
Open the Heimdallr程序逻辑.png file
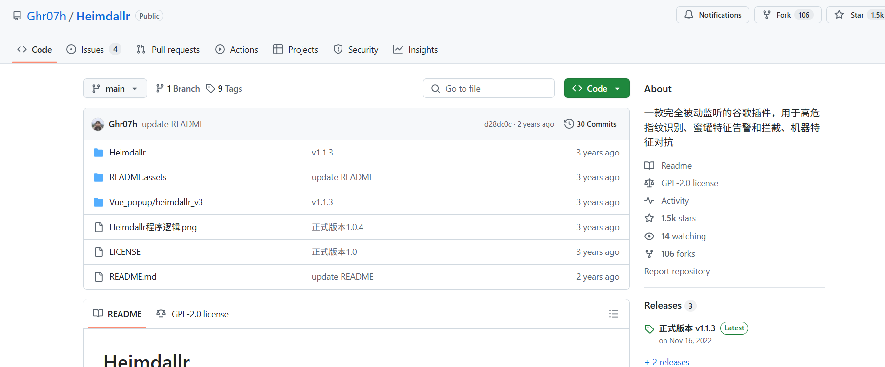[x=153, y=227]
